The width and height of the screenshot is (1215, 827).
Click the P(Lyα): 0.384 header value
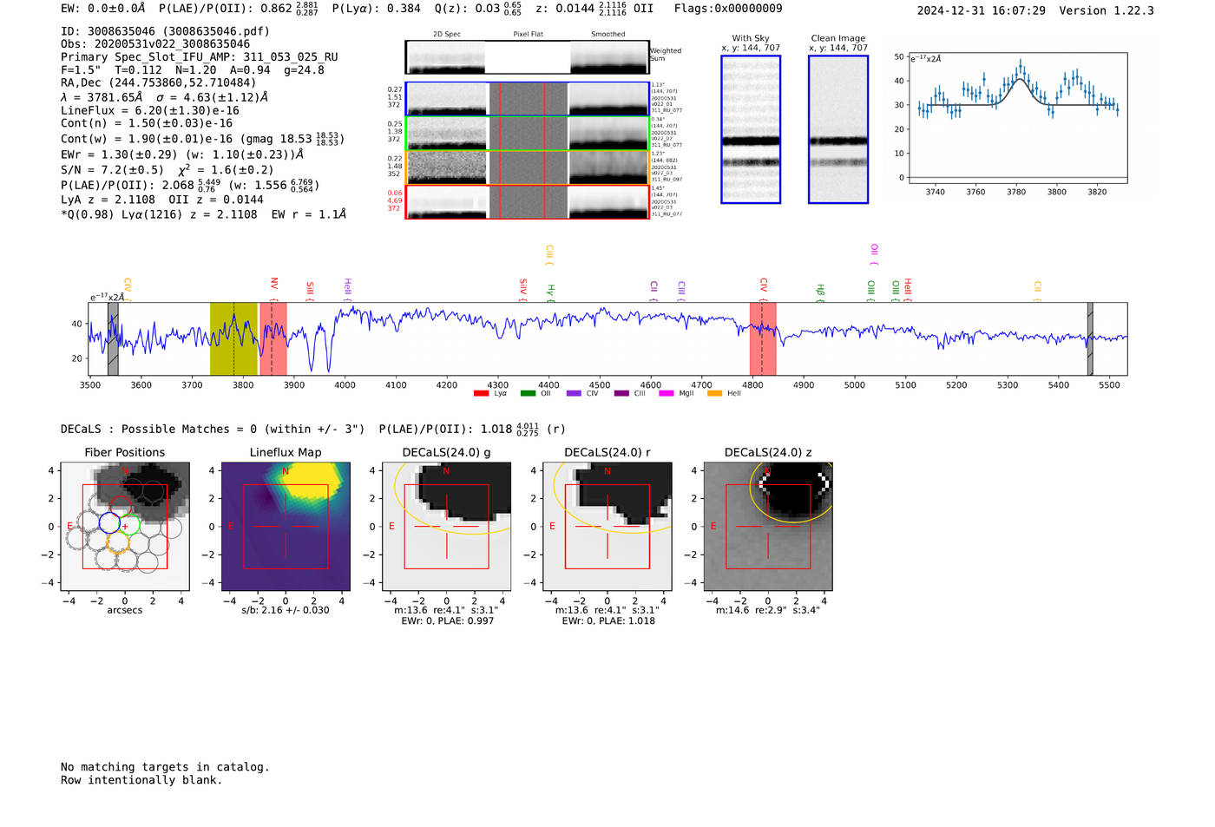[377, 9]
